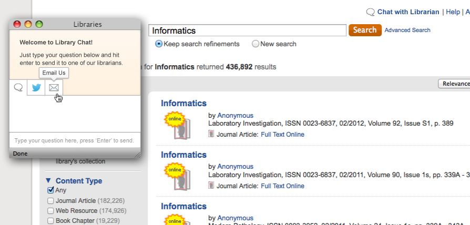
Task: Check the Journal Article filter
Action: (50, 201)
